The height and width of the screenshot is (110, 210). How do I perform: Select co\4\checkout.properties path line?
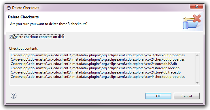point(98,77)
